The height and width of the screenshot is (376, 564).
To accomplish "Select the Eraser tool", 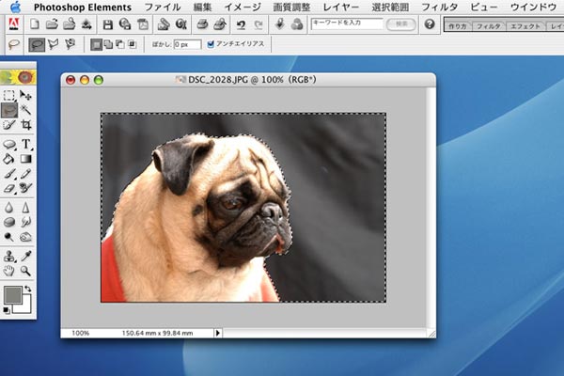I will (9, 188).
